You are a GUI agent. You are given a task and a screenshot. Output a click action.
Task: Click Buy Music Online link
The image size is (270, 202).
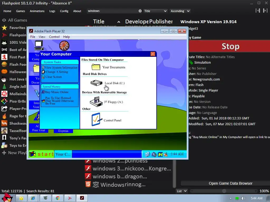(55, 92)
